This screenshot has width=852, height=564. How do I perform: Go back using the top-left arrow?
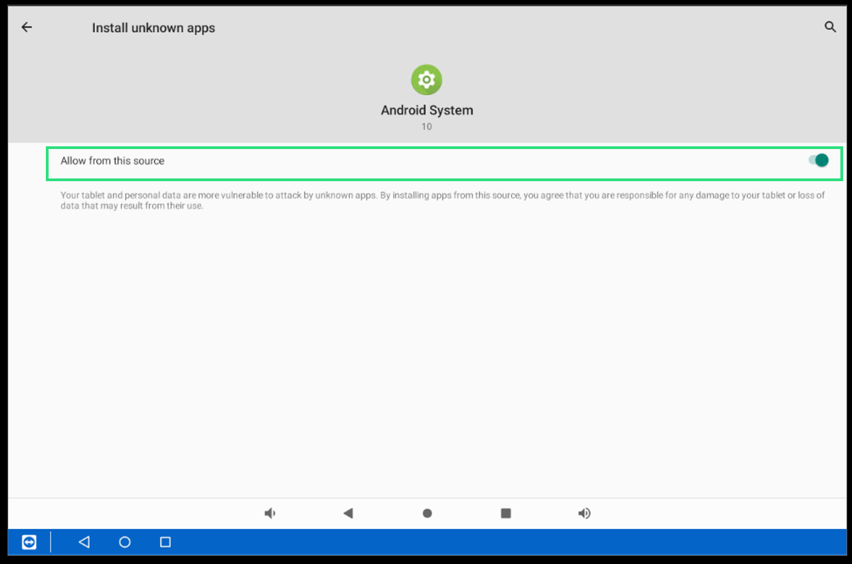tap(27, 27)
